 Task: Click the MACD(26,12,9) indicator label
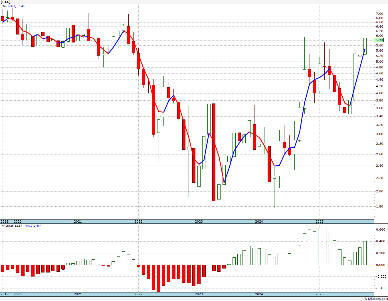pos(11,225)
